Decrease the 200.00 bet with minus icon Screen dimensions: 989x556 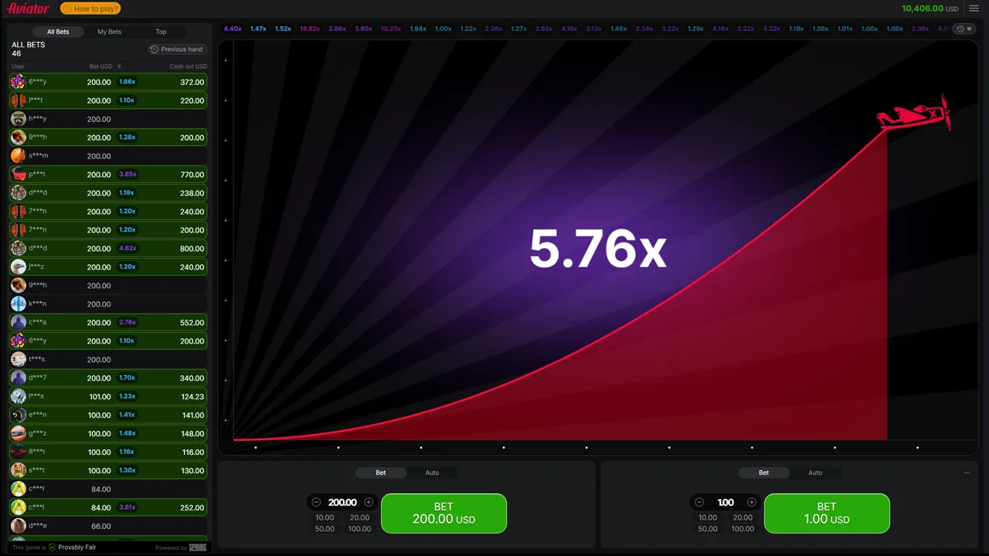tap(316, 502)
